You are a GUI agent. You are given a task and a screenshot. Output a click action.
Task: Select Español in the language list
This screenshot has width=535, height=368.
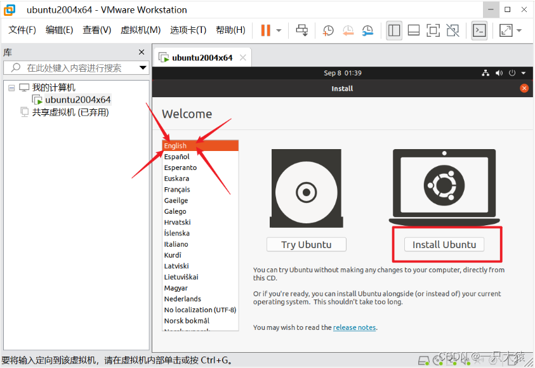point(201,157)
